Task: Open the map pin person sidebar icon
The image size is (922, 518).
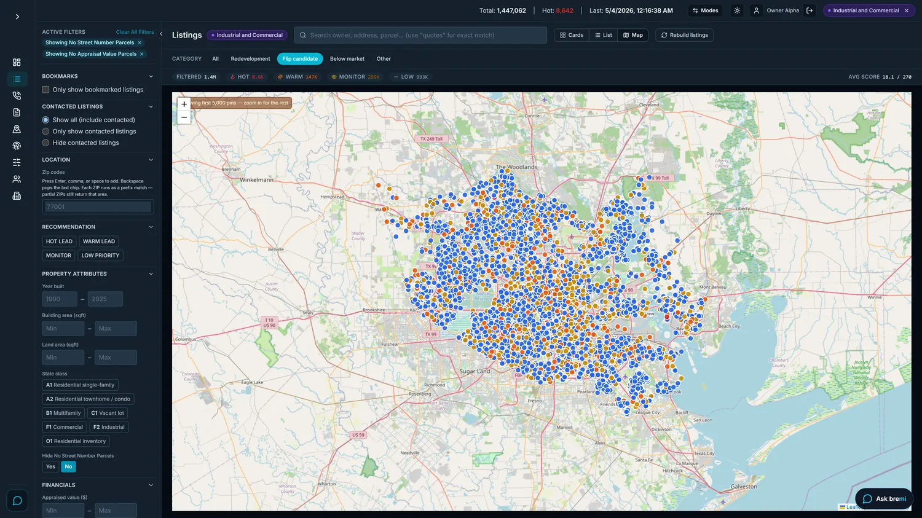Action: (x=17, y=129)
